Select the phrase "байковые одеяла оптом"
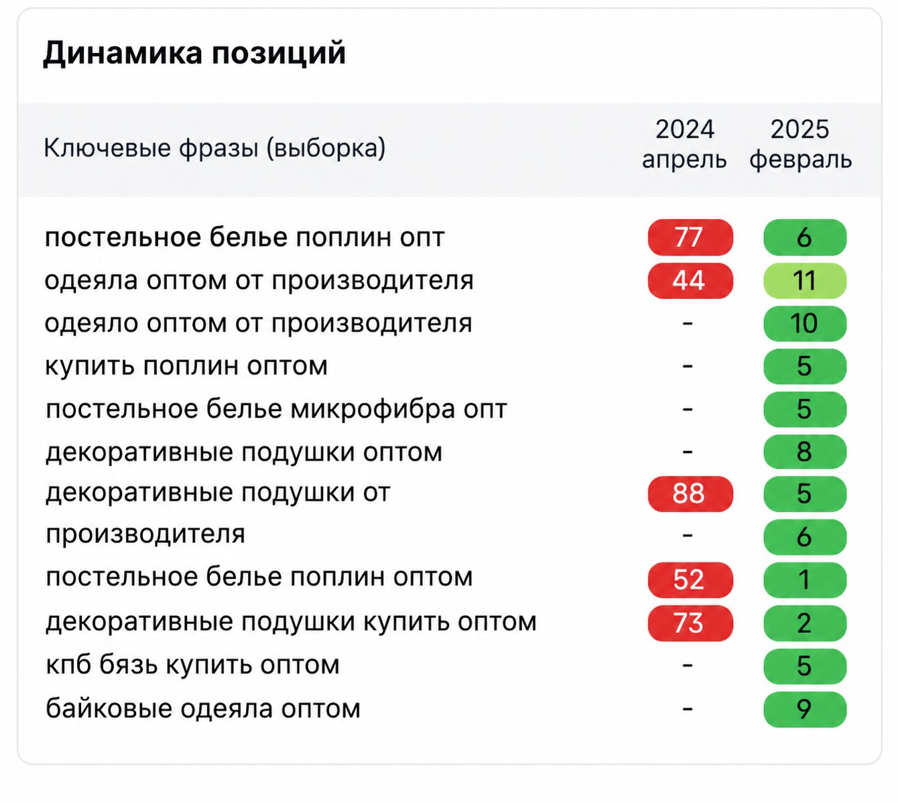The image size is (898, 803). pos(203,708)
